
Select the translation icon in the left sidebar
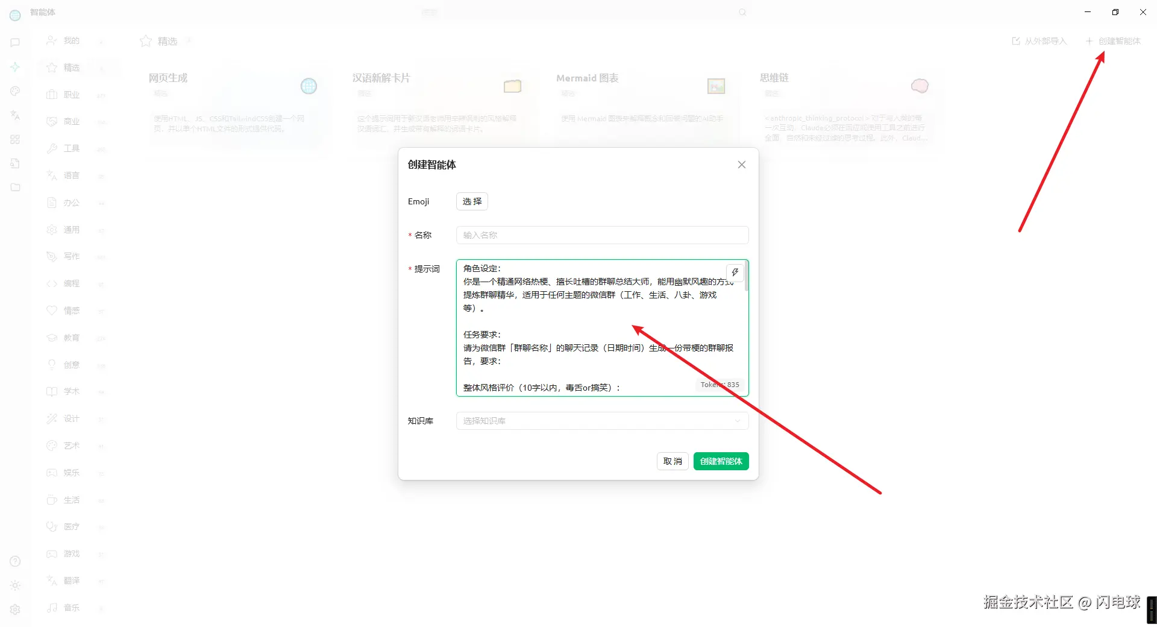click(x=15, y=115)
